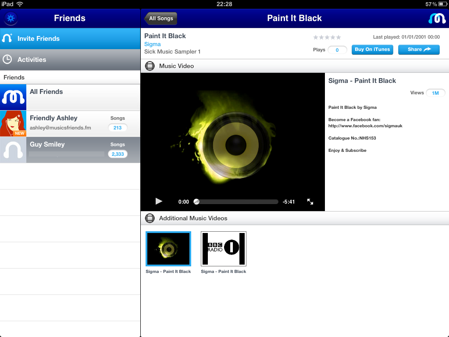
Task: Open Friendly Ashley's avatar
Action: [x=13, y=124]
